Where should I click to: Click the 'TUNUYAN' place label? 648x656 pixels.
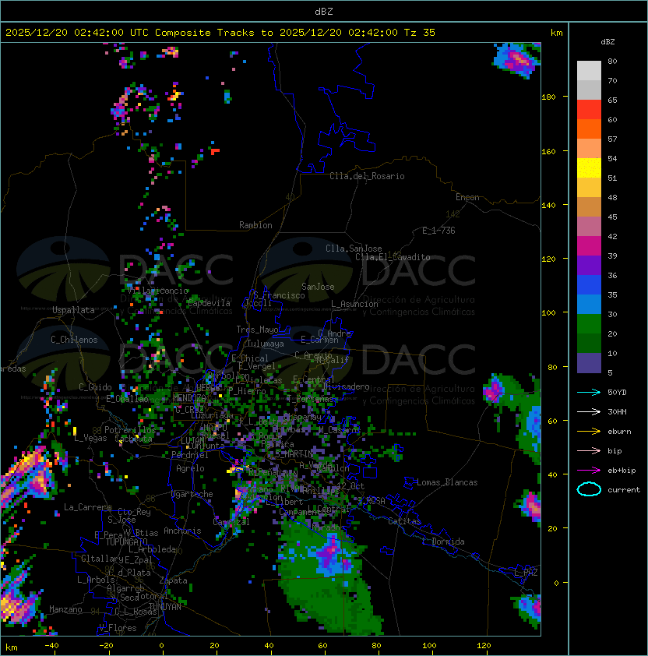(165, 607)
